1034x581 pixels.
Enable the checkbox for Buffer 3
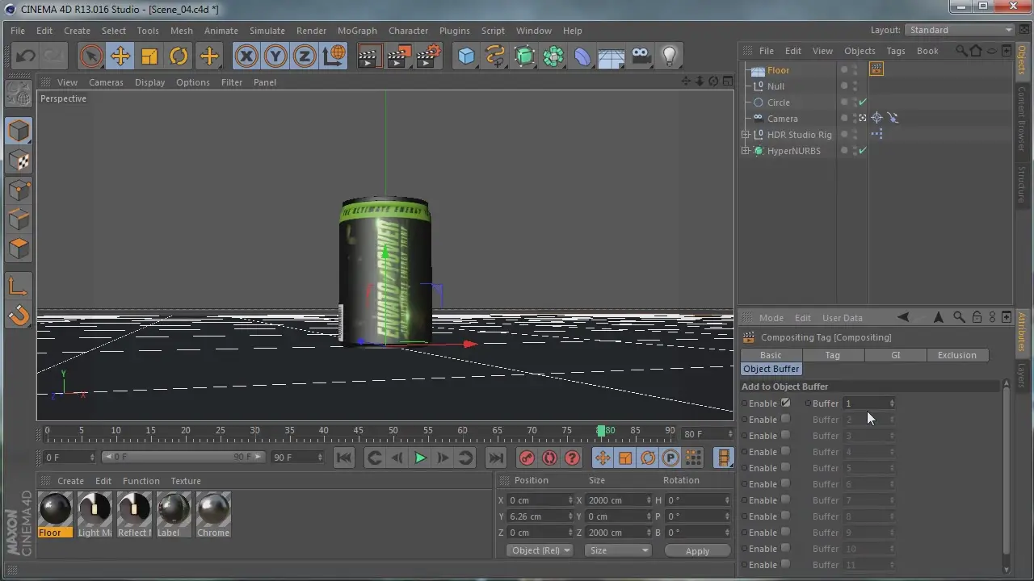785,435
